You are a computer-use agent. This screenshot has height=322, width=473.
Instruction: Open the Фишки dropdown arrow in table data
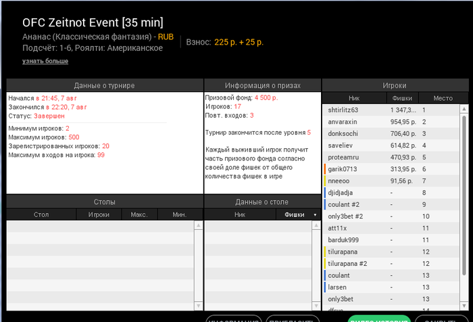pyautogui.click(x=315, y=214)
